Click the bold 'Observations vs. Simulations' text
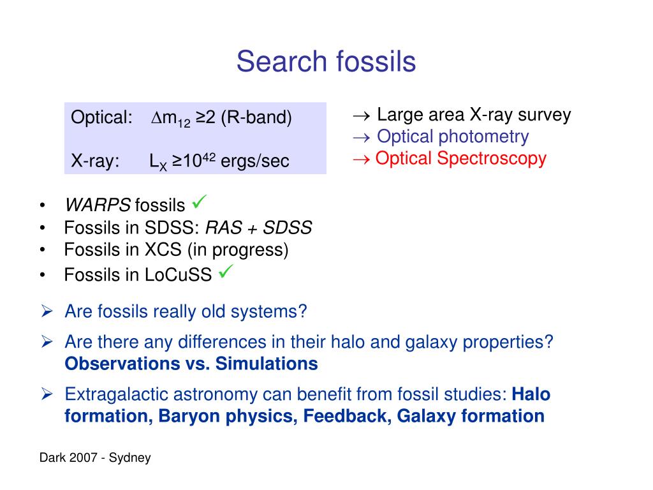The image size is (653, 490). (x=191, y=364)
